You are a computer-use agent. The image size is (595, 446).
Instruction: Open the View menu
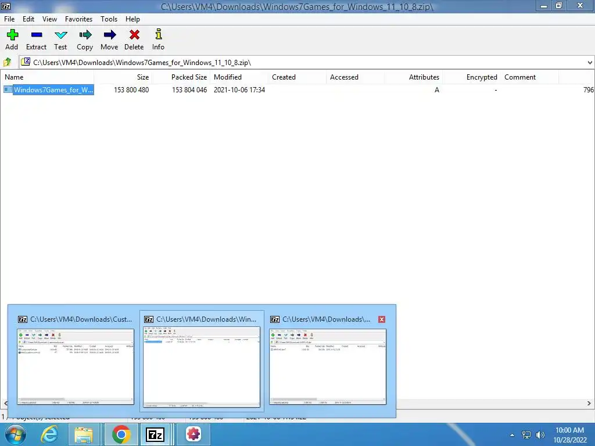(x=50, y=19)
